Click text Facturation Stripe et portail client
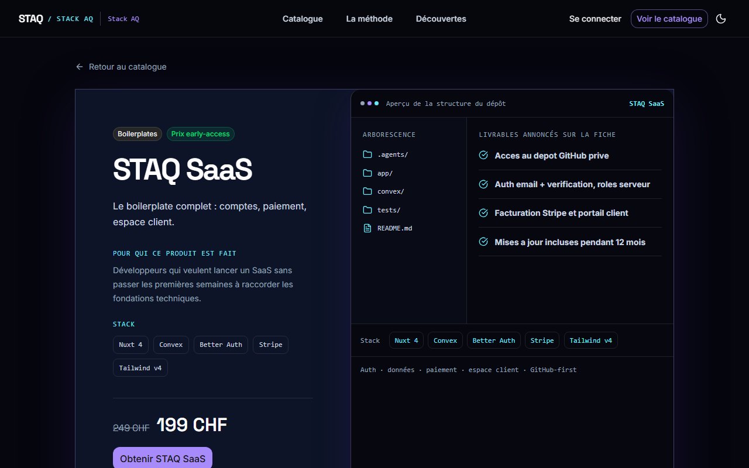Screen dimensions: 749x468 click(x=562, y=213)
